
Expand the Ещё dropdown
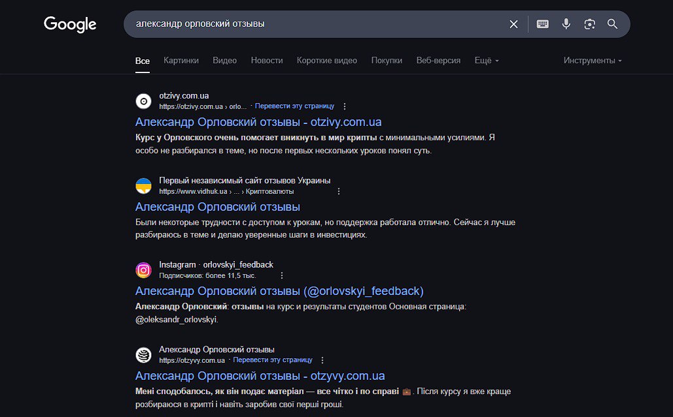(487, 61)
